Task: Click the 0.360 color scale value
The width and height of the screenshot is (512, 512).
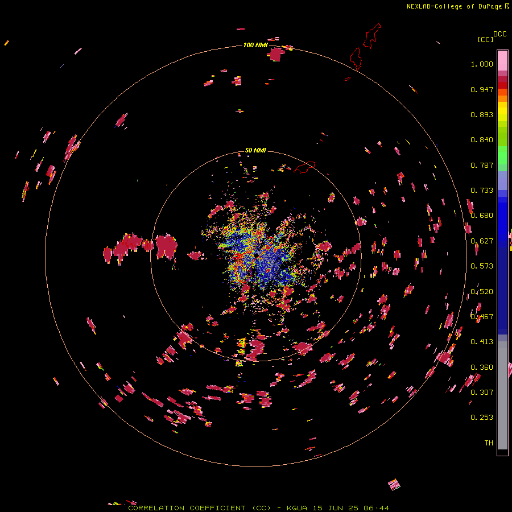Action: pos(482,368)
